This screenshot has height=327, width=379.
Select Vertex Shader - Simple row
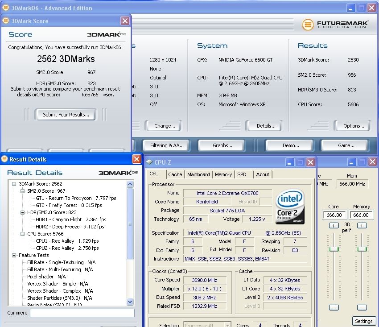pyautogui.click(x=58, y=284)
